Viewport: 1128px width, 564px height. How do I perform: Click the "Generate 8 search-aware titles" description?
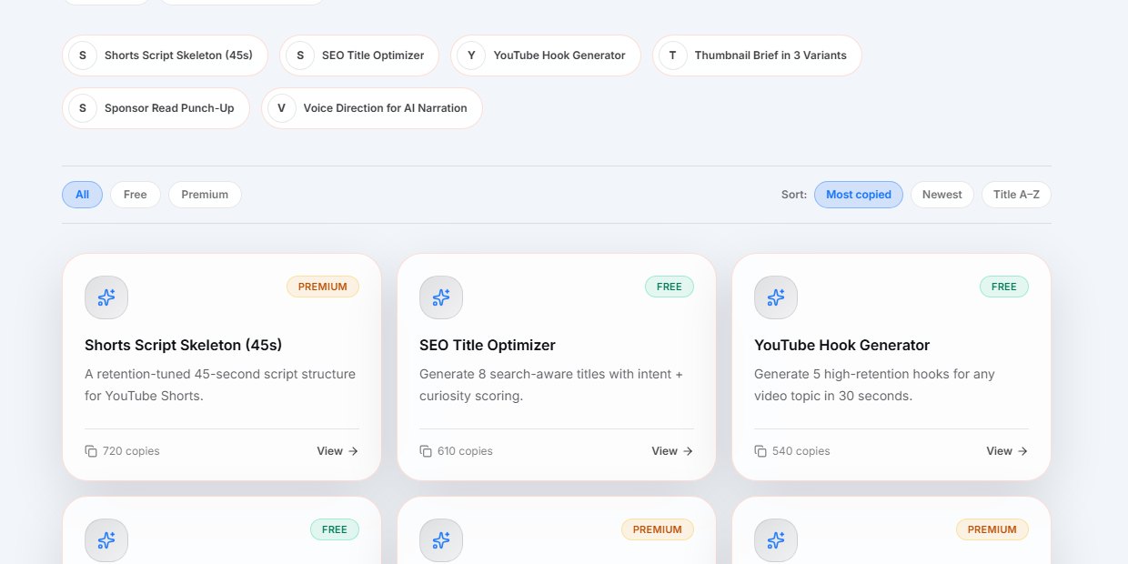551,385
